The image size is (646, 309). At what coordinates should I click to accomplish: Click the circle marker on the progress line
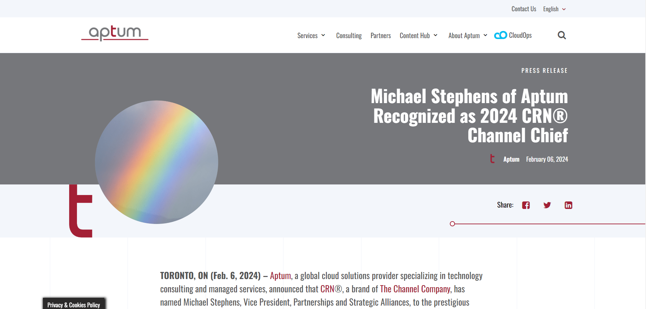[x=453, y=224]
